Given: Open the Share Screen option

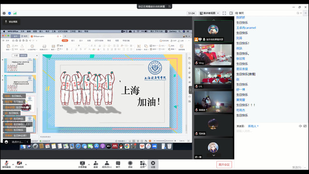Looking at the screenshot, I should pos(83,164).
